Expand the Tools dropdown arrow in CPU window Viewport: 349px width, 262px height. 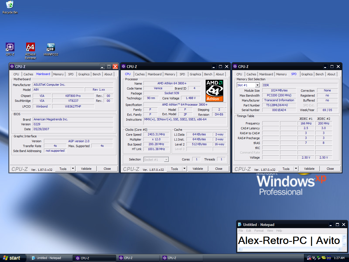tap(184, 169)
